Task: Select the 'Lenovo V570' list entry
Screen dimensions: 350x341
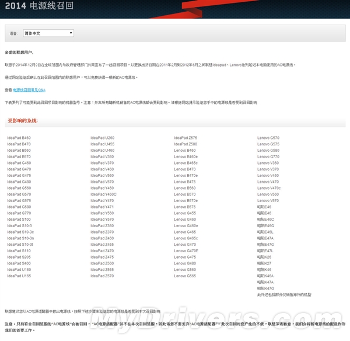Action: pos(268,201)
